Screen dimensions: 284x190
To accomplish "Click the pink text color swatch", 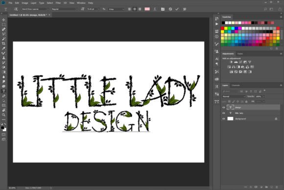I will tap(147, 9).
